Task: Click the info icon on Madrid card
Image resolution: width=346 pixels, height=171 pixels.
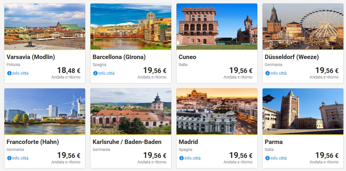Action: click(x=181, y=158)
